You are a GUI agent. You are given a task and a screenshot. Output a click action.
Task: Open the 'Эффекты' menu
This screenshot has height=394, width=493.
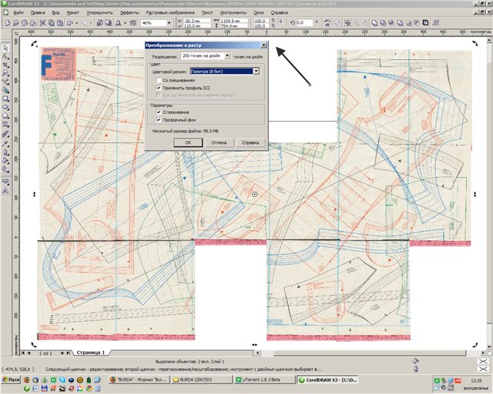129,14
